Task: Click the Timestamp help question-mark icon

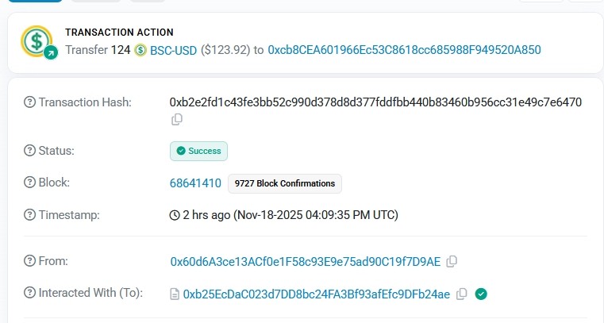Action: [30, 215]
